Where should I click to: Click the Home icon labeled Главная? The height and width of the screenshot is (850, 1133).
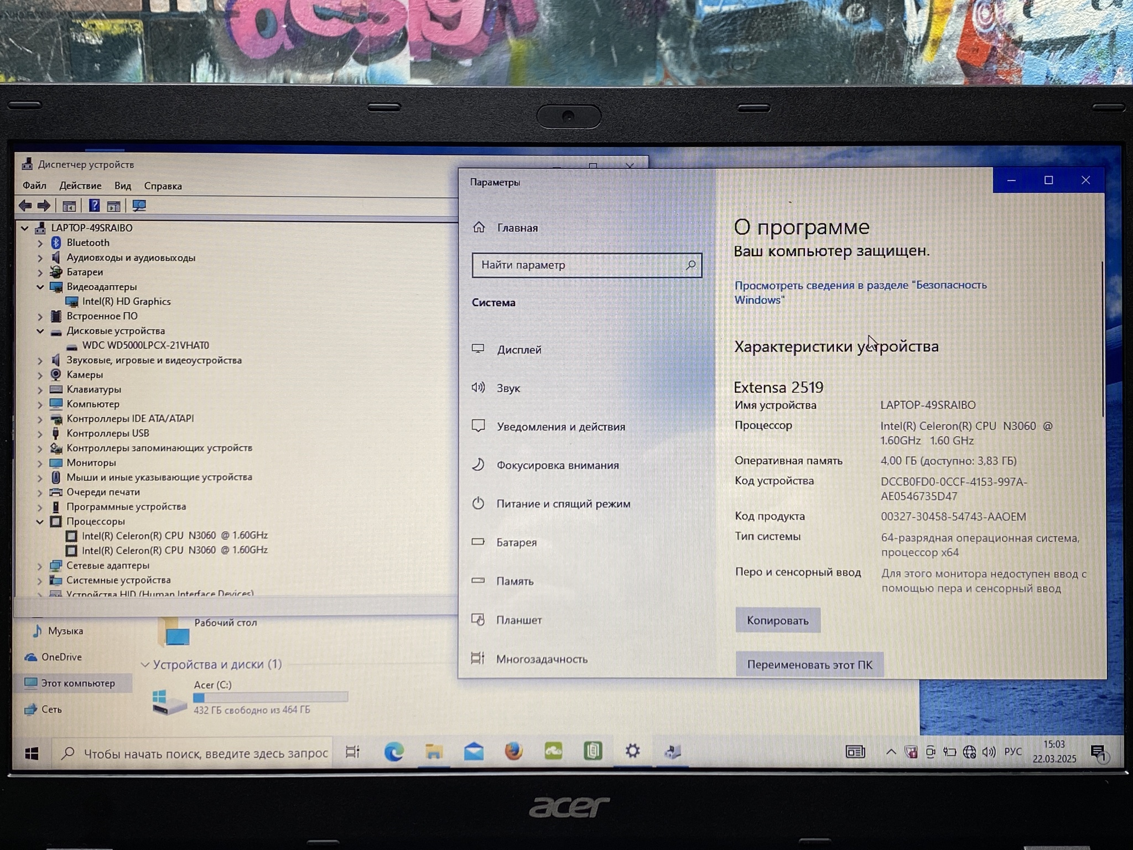click(x=479, y=227)
